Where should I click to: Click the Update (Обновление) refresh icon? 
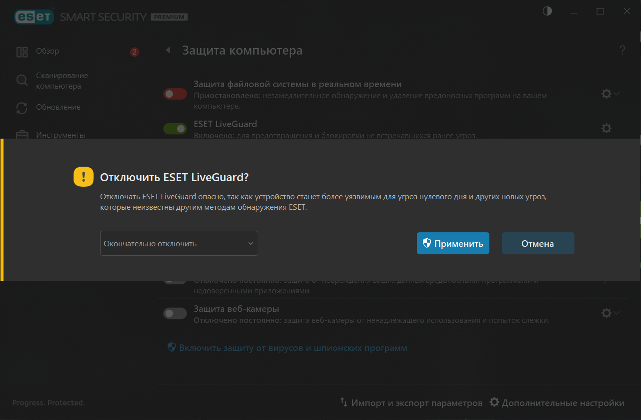click(22, 108)
